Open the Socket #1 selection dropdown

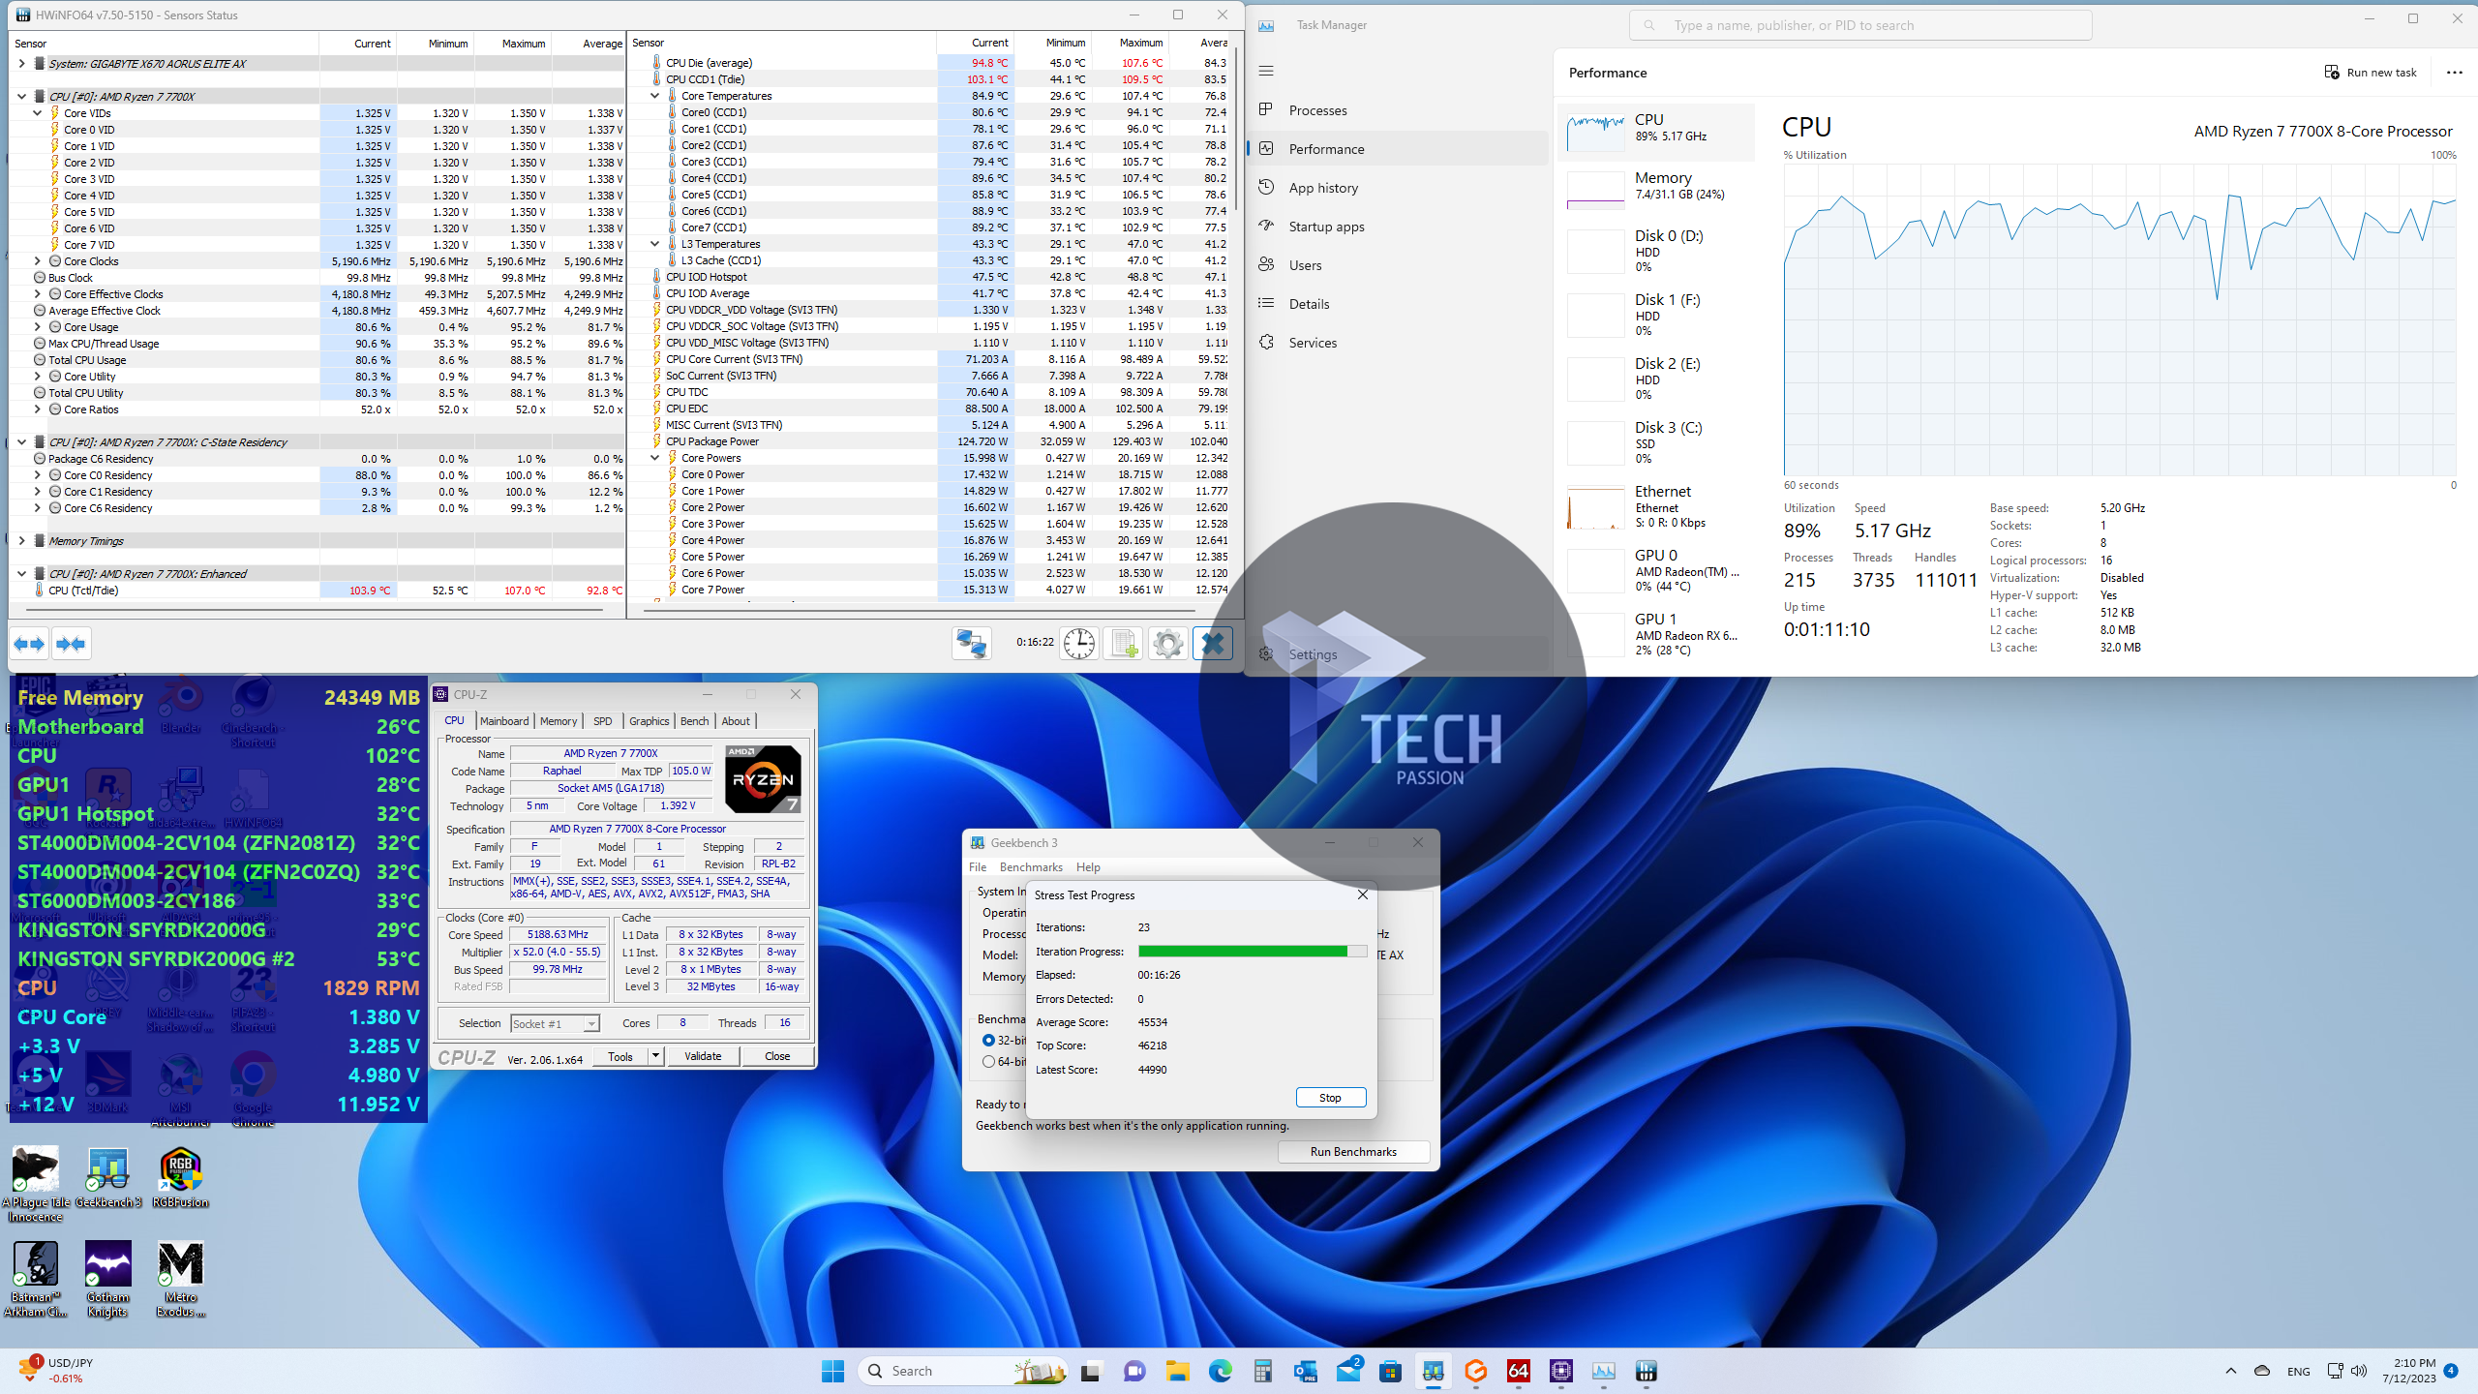(590, 1024)
